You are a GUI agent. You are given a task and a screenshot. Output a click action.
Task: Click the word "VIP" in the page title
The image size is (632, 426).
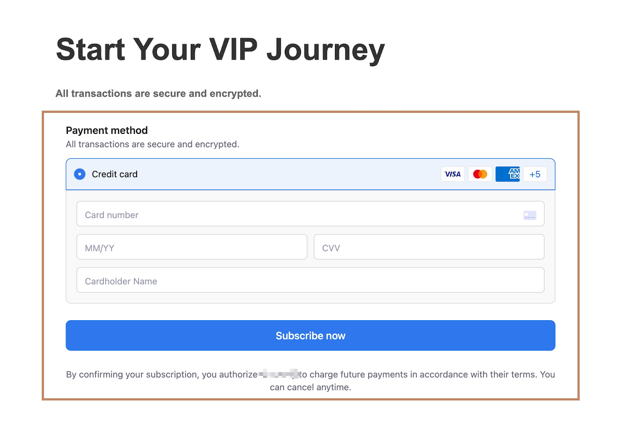point(233,50)
